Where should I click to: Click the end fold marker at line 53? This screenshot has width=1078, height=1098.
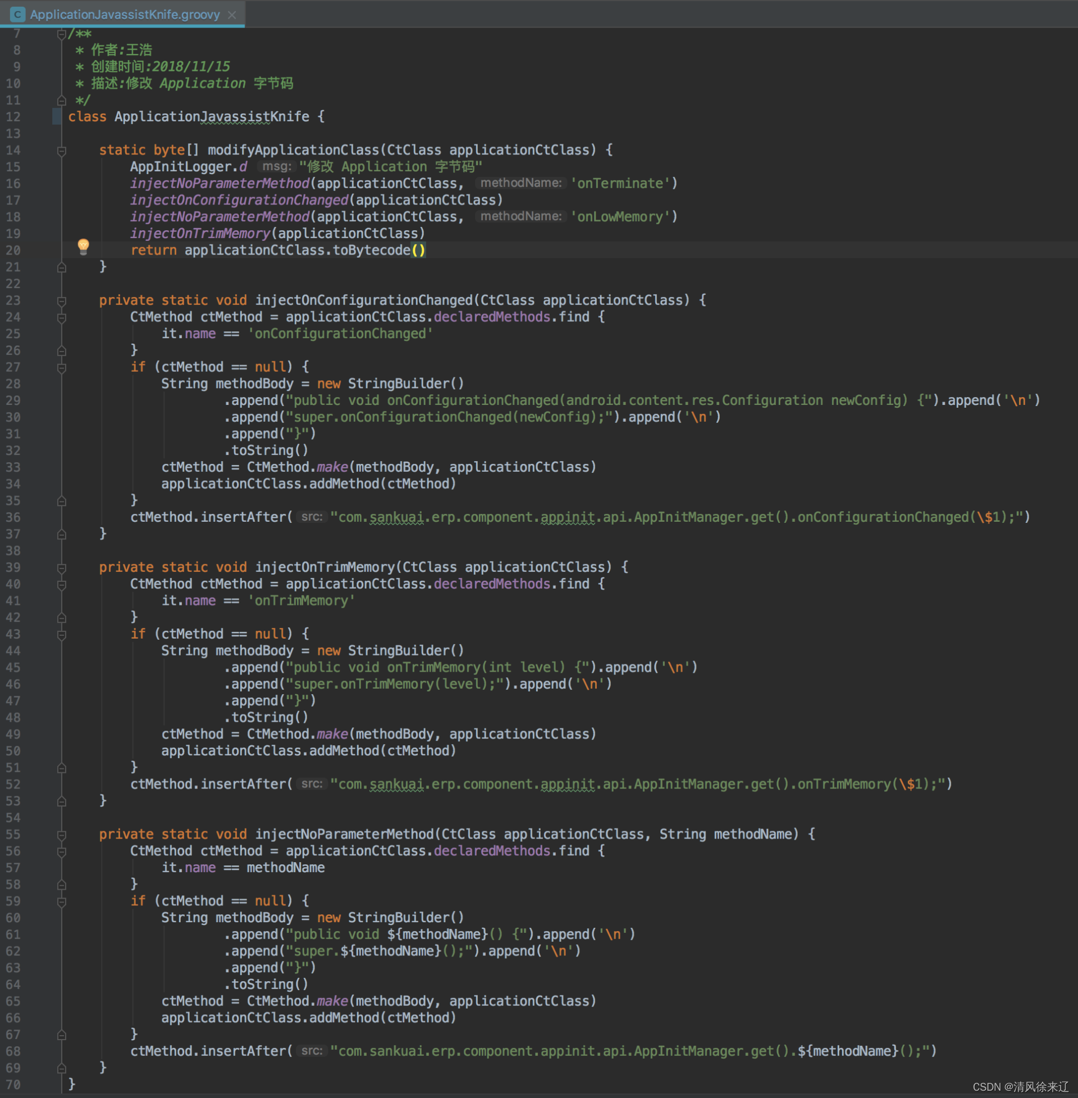click(x=62, y=801)
